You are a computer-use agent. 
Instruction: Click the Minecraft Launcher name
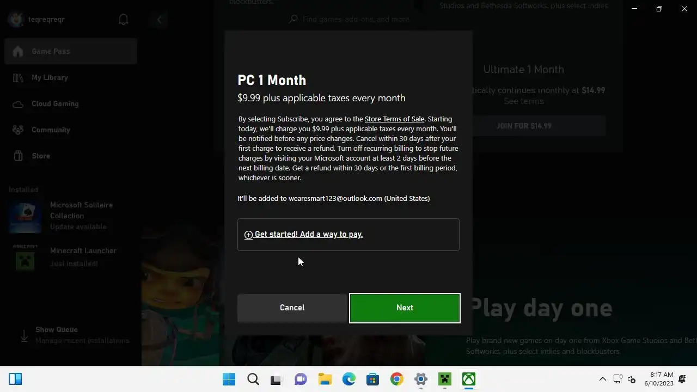coord(83,250)
